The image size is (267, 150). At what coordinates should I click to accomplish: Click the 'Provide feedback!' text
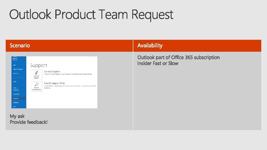pyautogui.click(x=29, y=122)
